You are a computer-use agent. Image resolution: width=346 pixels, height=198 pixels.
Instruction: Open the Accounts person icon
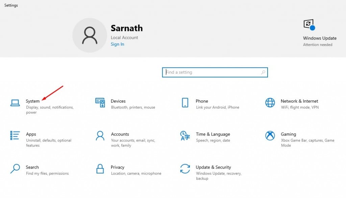(100, 135)
